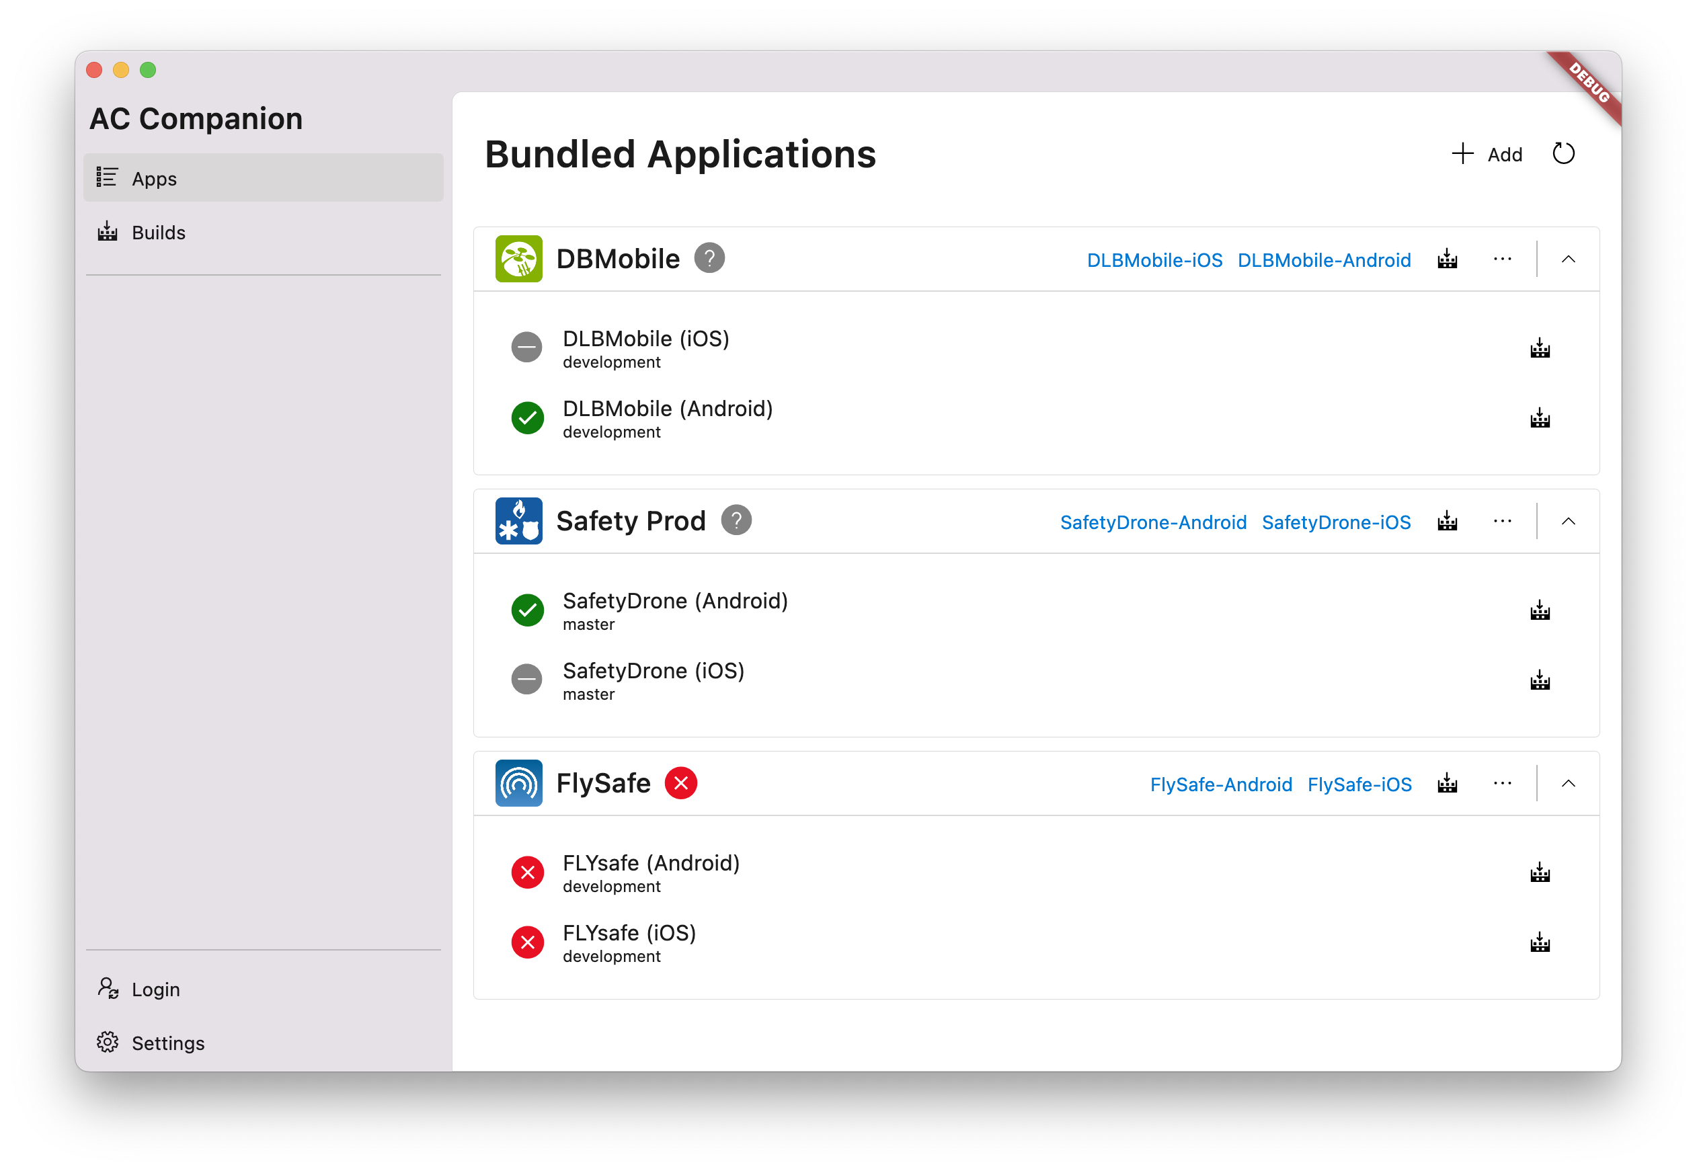This screenshot has height=1171, width=1697.
Task: Collapse the Safety Prod section
Action: tap(1568, 521)
